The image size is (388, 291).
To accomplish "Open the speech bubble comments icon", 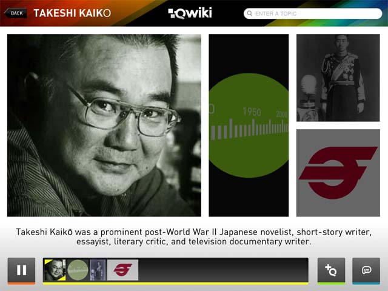I will (x=366, y=270).
